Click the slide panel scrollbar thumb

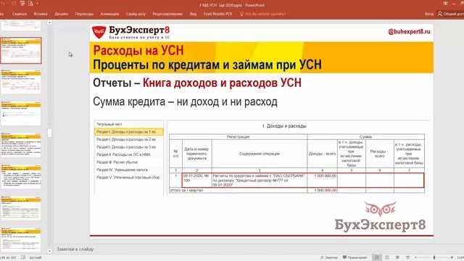pyautogui.click(x=49, y=133)
